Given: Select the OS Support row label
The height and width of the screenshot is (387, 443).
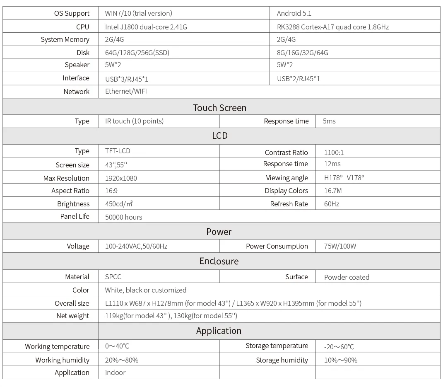Looking at the screenshot, I should click(x=72, y=13).
